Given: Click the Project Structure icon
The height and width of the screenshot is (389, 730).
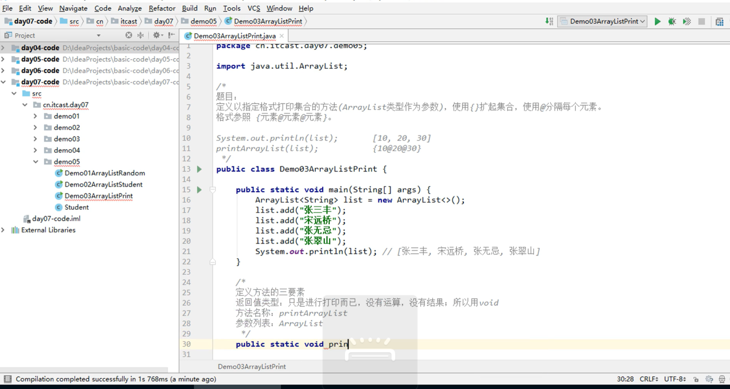Looking at the screenshot, I should 719,21.
